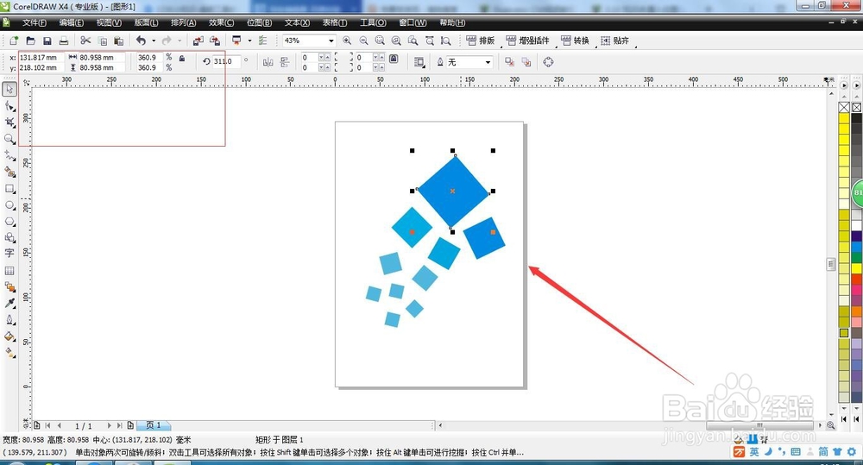863x465 pixels.
Task: Select the Smart Fill tool
Action: tap(9, 173)
